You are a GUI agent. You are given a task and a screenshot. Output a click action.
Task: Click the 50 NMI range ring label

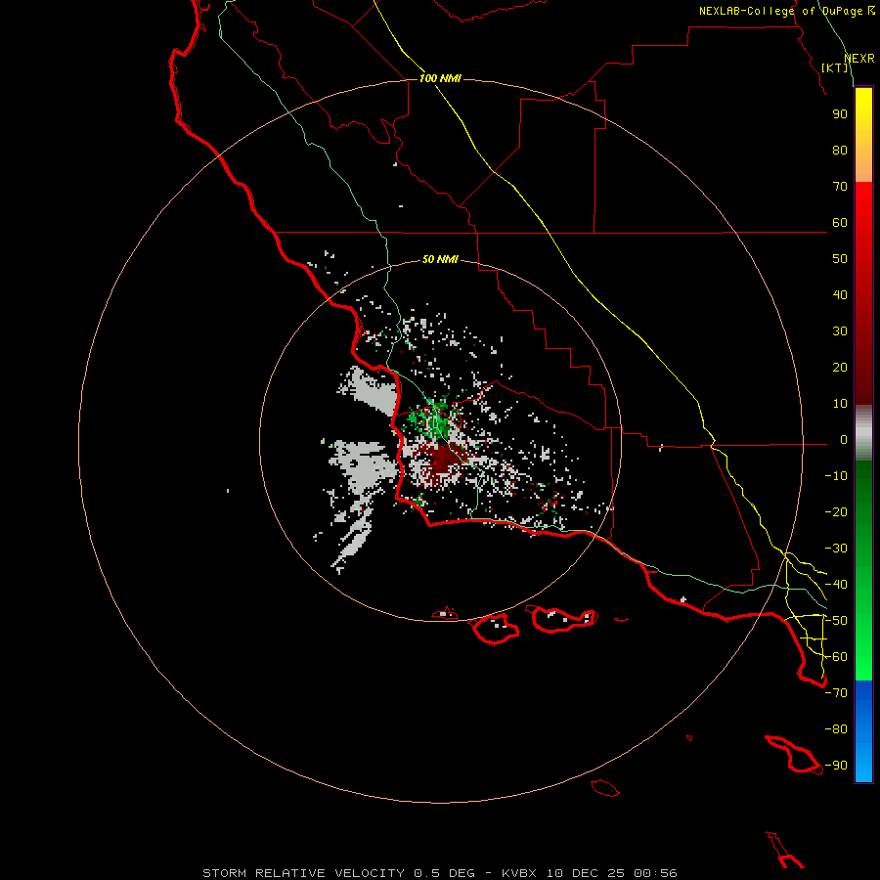click(440, 259)
